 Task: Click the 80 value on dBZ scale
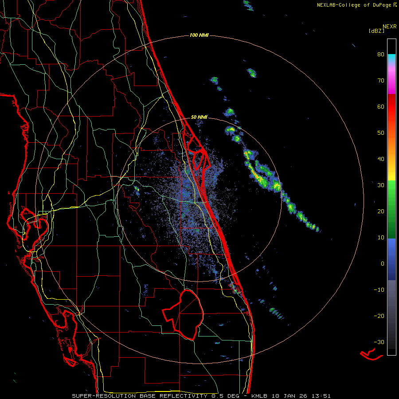(x=381, y=55)
